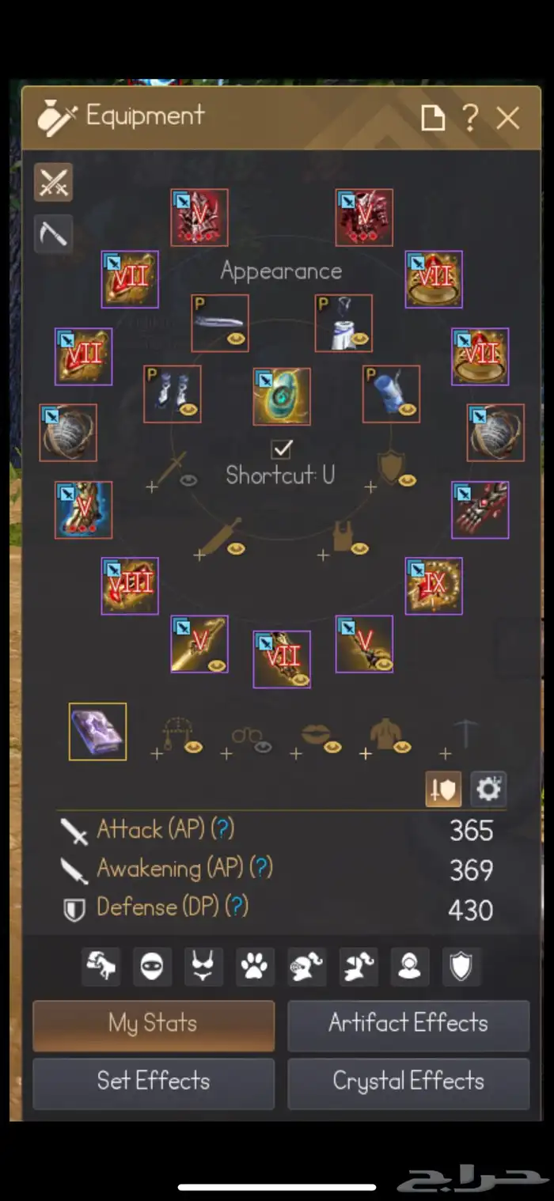This screenshot has height=1201, width=554.
Task: Select the VIII enhanced accessory slot
Action: (x=130, y=586)
